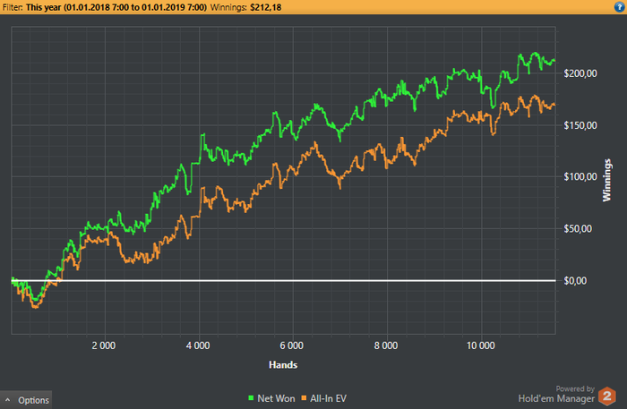Viewport: 627px width, 409px height.
Task: Click the $100,00 y-axis label
Action: click(x=580, y=176)
